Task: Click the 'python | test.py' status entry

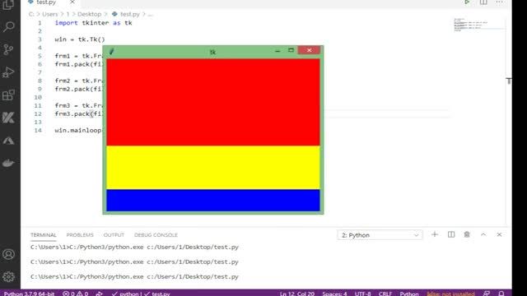Action: tap(141, 294)
